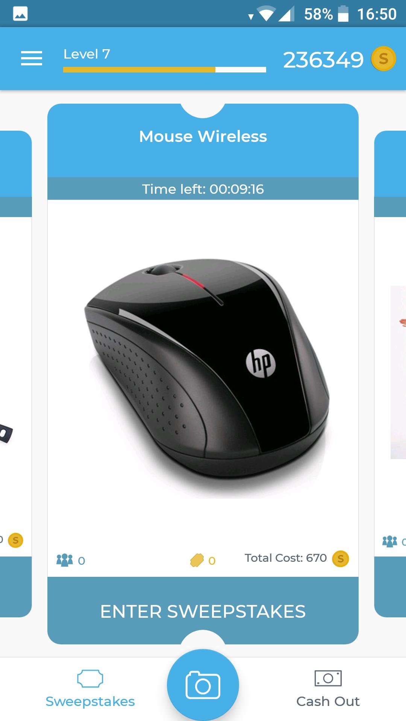
Task: Tap the Level 7 progress bar
Action: (165, 69)
